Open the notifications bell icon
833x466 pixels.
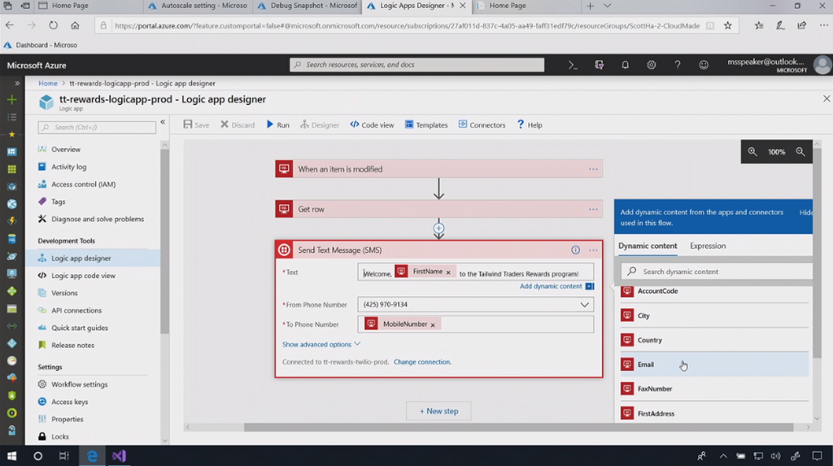[626, 65]
